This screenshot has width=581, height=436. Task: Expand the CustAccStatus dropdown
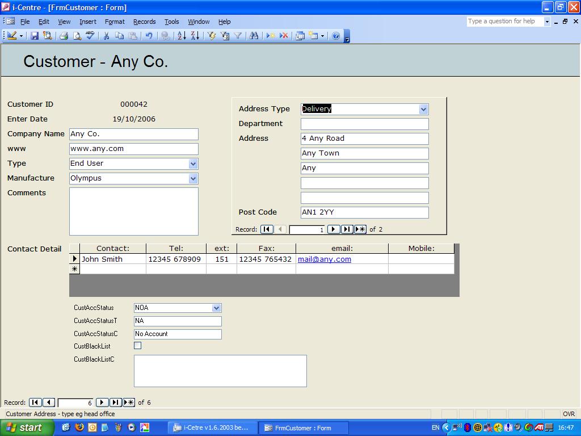pyautogui.click(x=217, y=308)
